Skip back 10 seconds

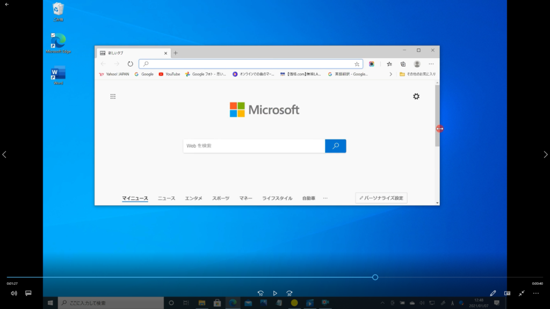260,293
